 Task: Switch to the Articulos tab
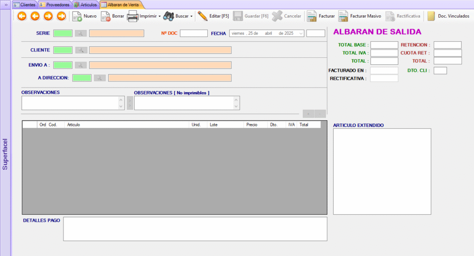click(86, 5)
